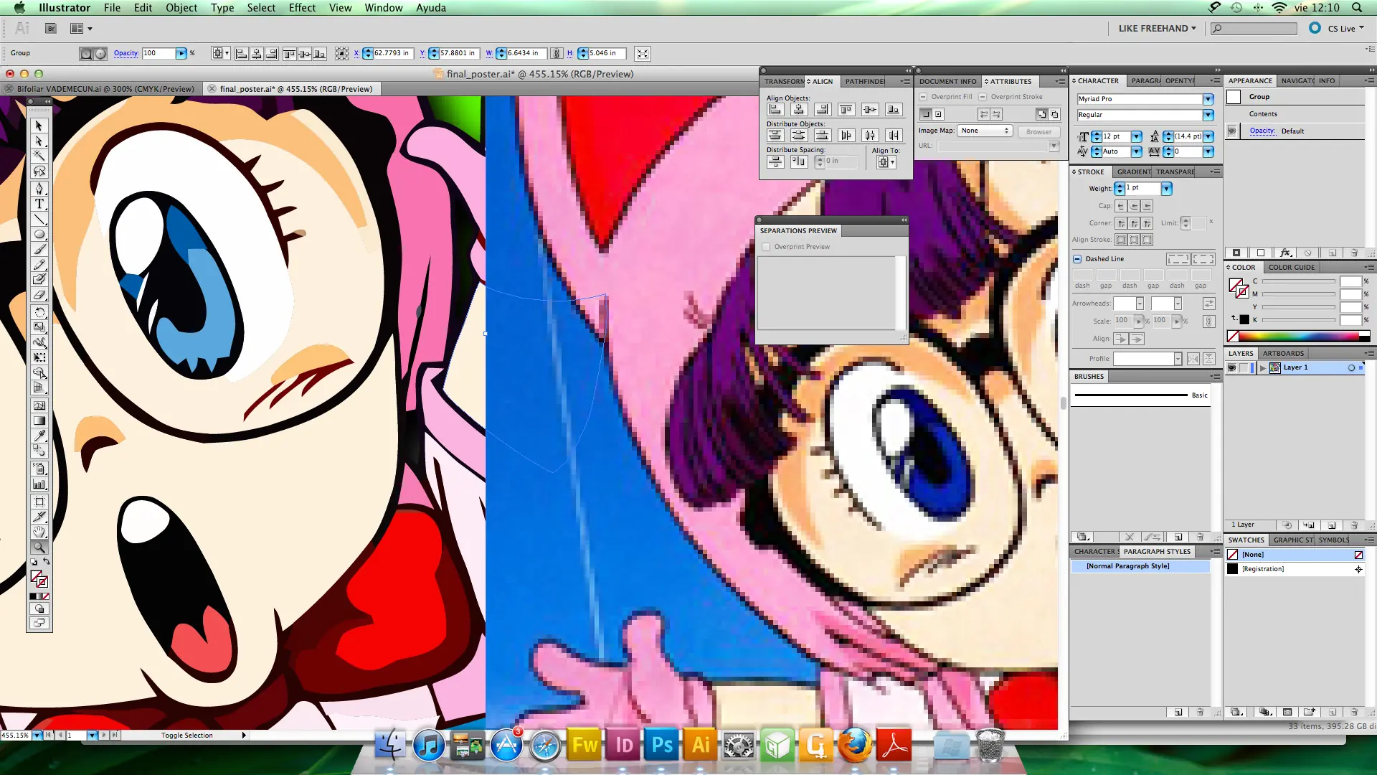Open Firefox from the Dock
Viewport: 1377px width, 775px height.
pos(854,745)
